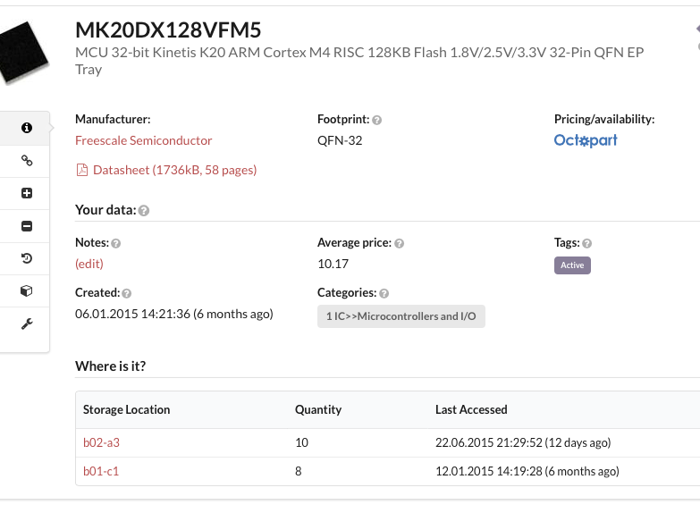Open storage location b02-a3
This screenshot has width=700, height=513.
tap(101, 443)
